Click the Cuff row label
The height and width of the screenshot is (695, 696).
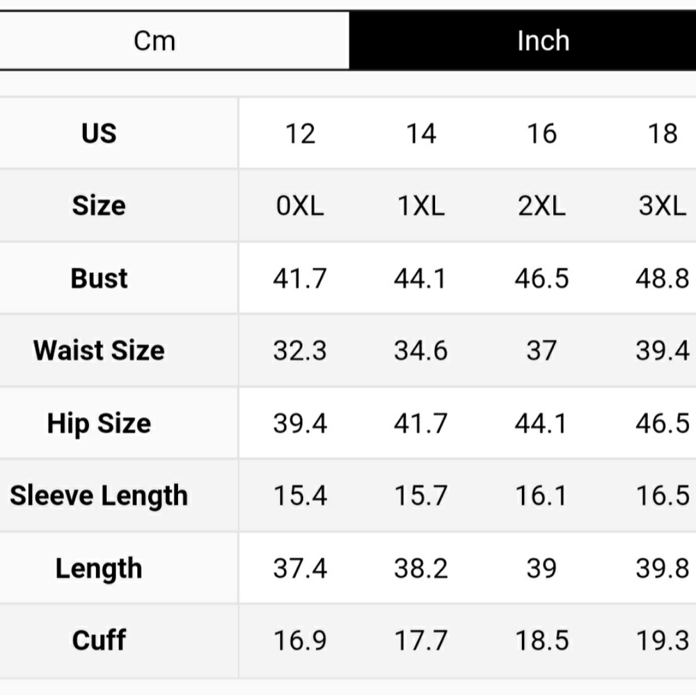[x=99, y=640]
